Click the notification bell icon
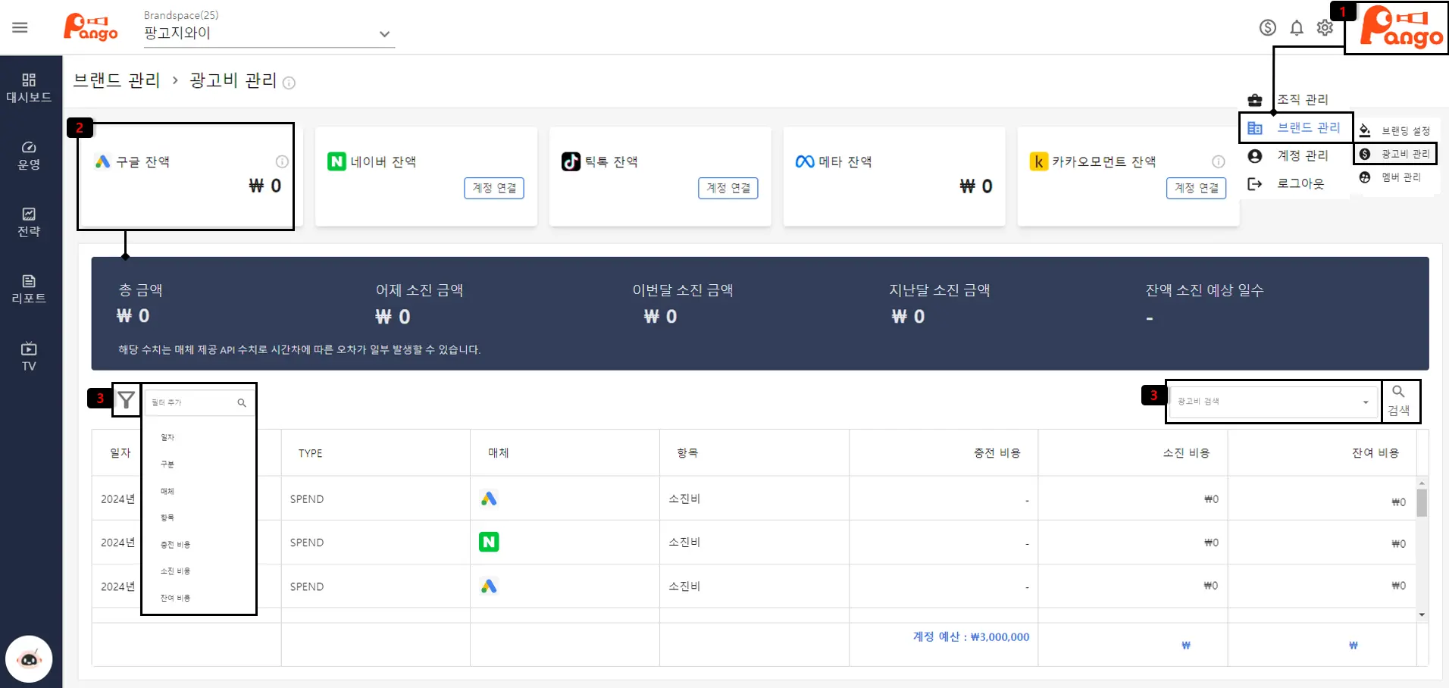 coord(1297,28)
